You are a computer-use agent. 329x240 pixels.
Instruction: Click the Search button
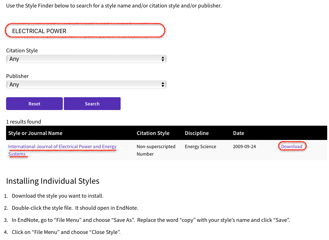(x=92, y=104)
